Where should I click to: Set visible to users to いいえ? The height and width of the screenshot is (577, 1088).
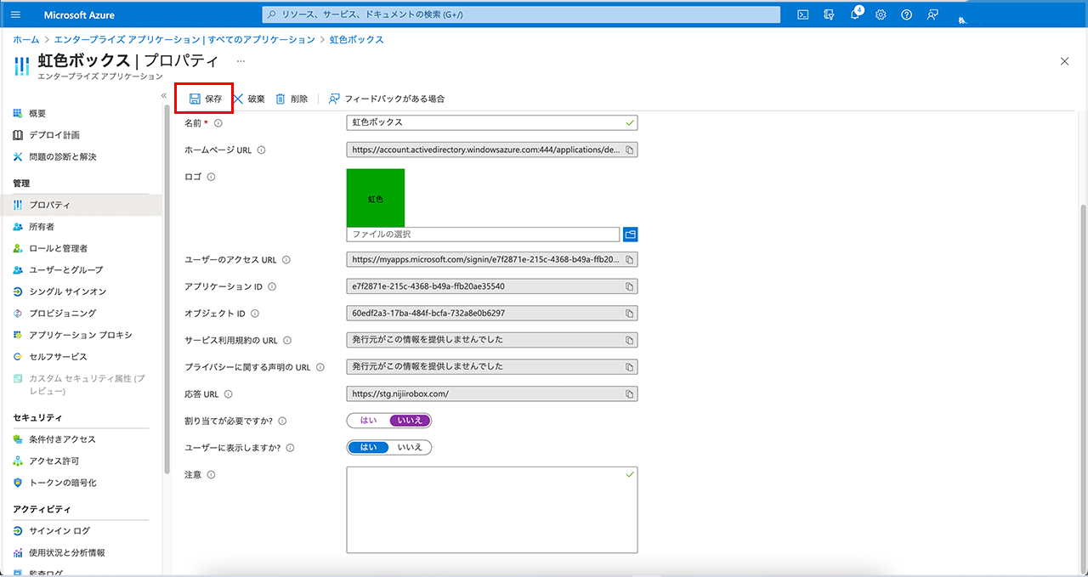[410, 448]
